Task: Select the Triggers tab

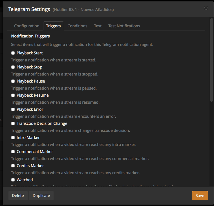Action: pos(53,26)
